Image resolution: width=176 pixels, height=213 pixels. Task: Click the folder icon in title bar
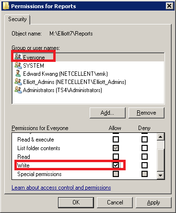[x=6, y=6]
